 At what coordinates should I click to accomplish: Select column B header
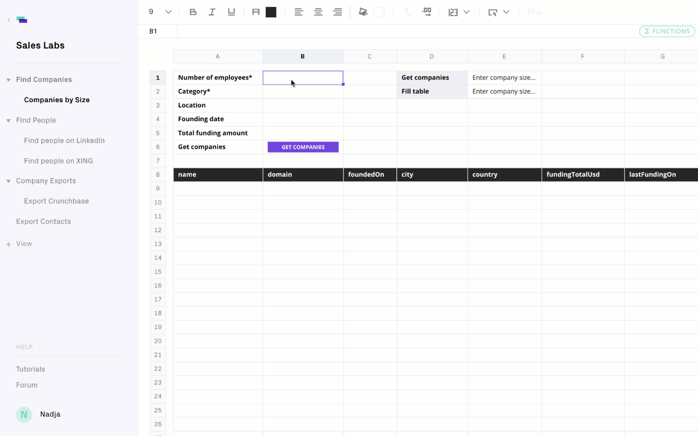(303, 56)
